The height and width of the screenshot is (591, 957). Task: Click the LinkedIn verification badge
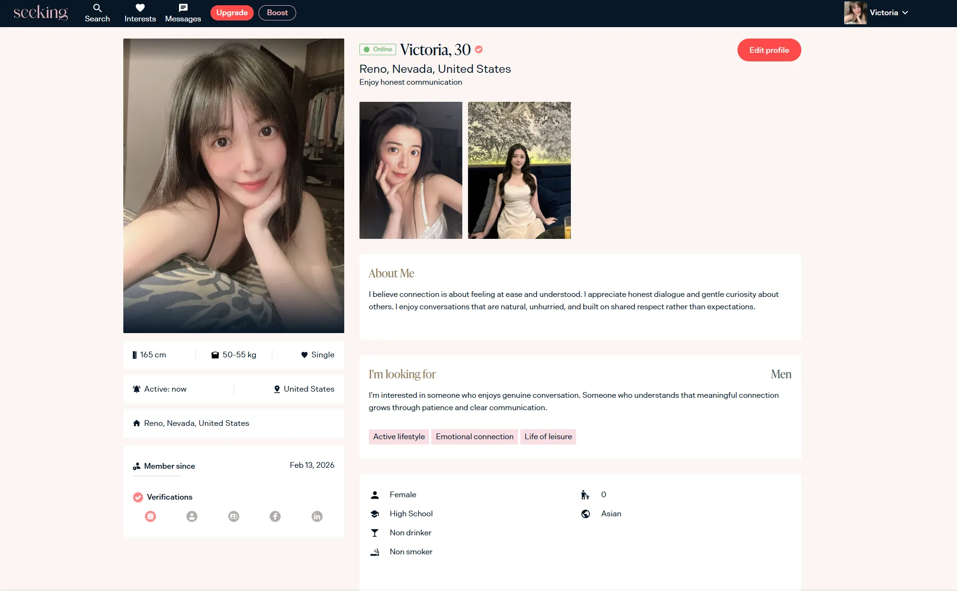click(317, 516)
